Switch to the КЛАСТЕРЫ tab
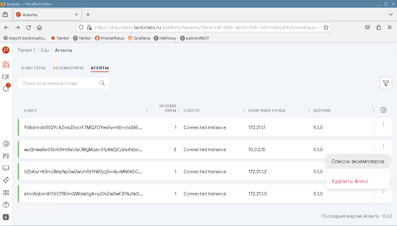This screenshot has height=226, width=397. [x=33, y=68]
